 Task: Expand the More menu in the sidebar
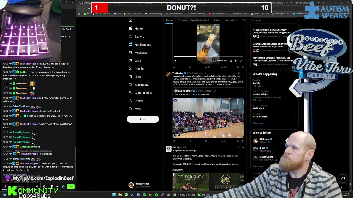click(135, 109)
